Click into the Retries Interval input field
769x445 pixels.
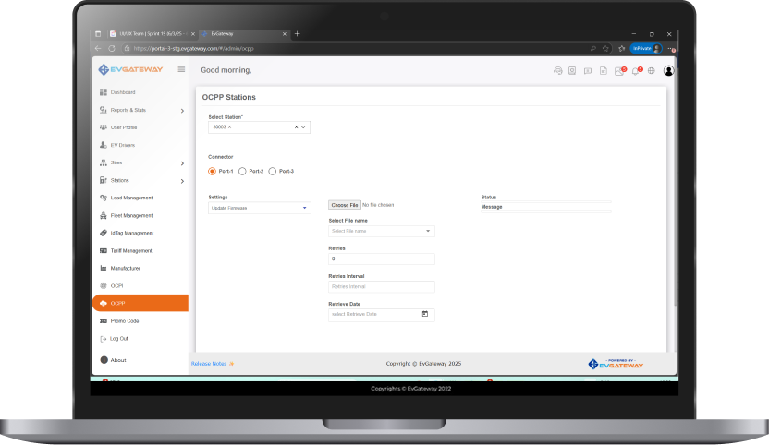(x=381, y=287)
